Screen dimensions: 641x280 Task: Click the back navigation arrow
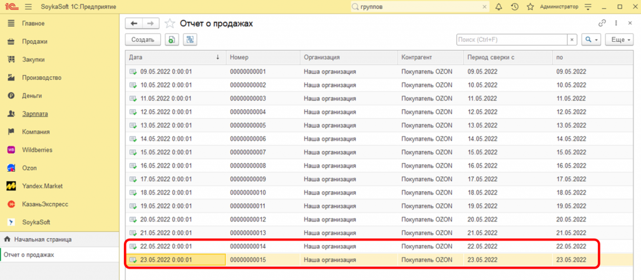pos(134,23)
